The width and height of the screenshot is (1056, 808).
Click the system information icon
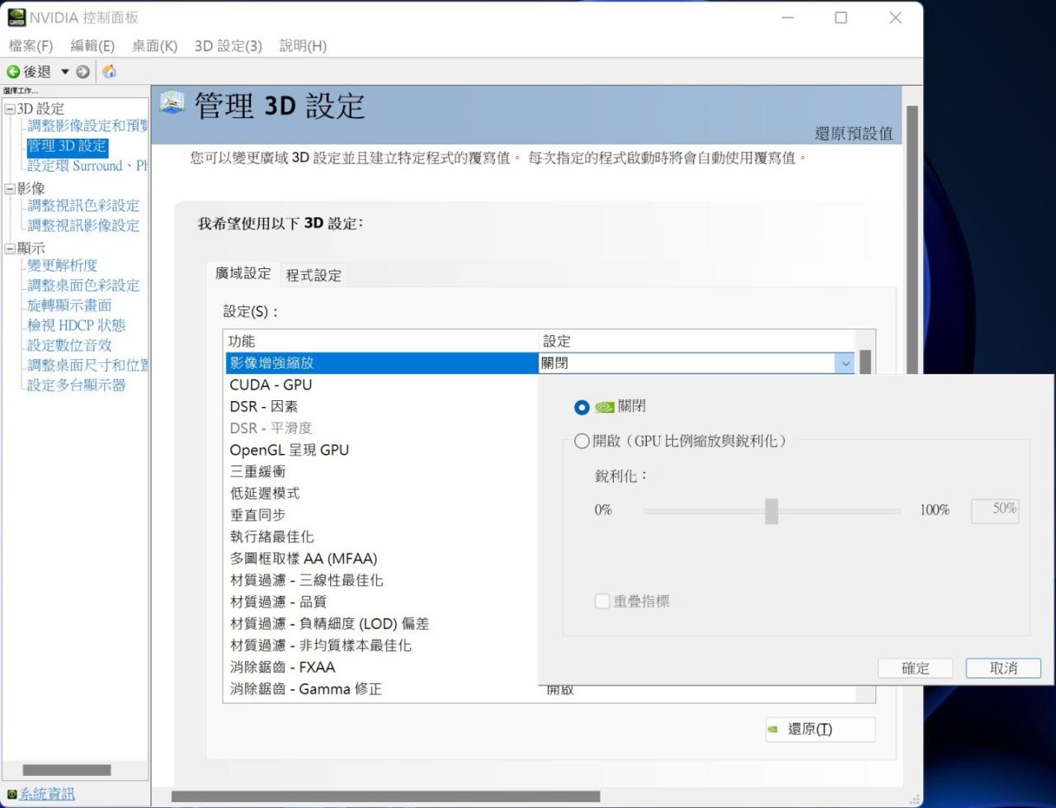(x=12, y=794)
